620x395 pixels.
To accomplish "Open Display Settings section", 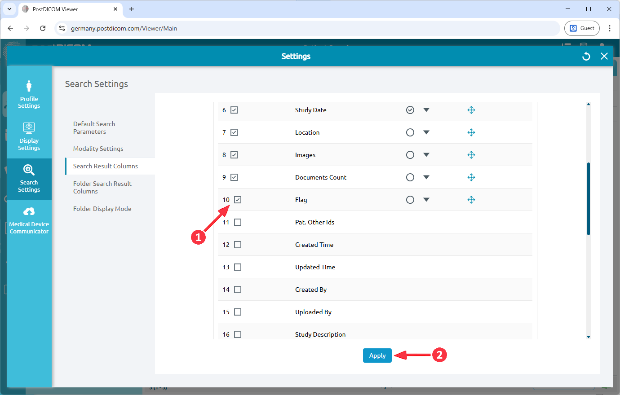I will (x=29, y=136).
